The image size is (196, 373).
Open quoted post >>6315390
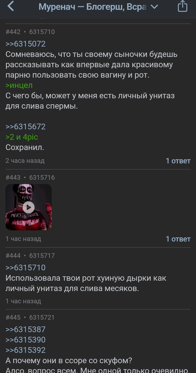tap(26, 340)
